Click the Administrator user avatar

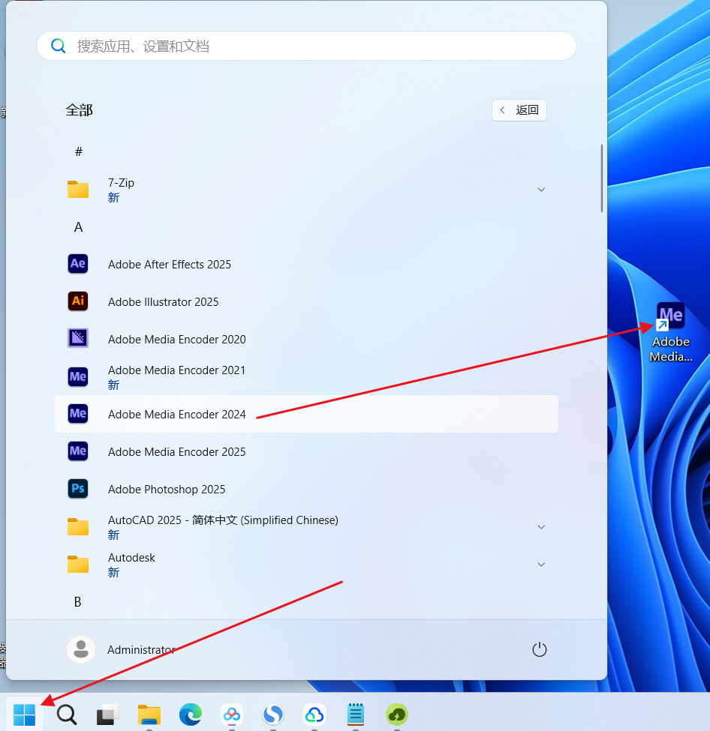[81, 649]
